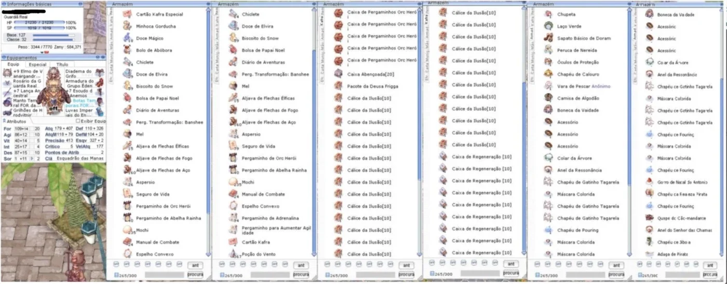This screenshot has height=284, width=727.
Task: Collapse the Atributos section
Action: 4,121
